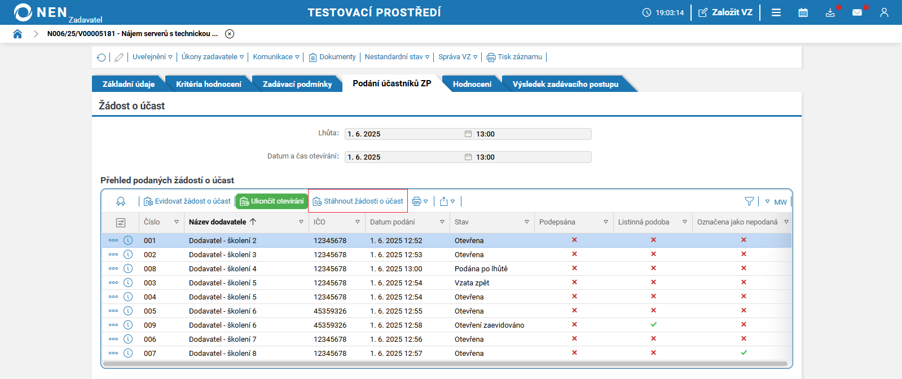The image size is (902, 379).
Task: Expand the Úkony zadavatele dropdown
Action: 213,57
